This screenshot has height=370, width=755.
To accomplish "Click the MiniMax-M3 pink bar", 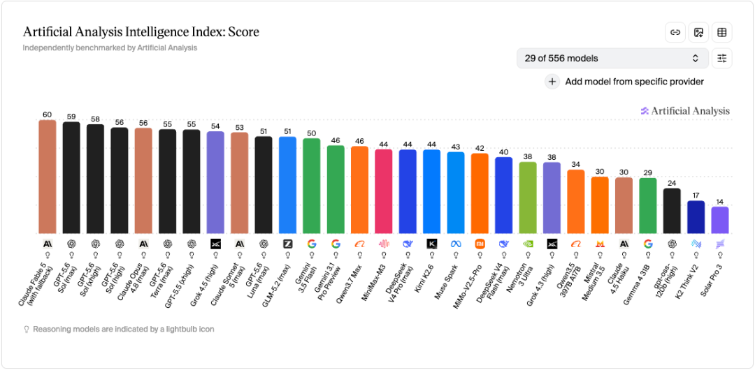I will point(383,191).
